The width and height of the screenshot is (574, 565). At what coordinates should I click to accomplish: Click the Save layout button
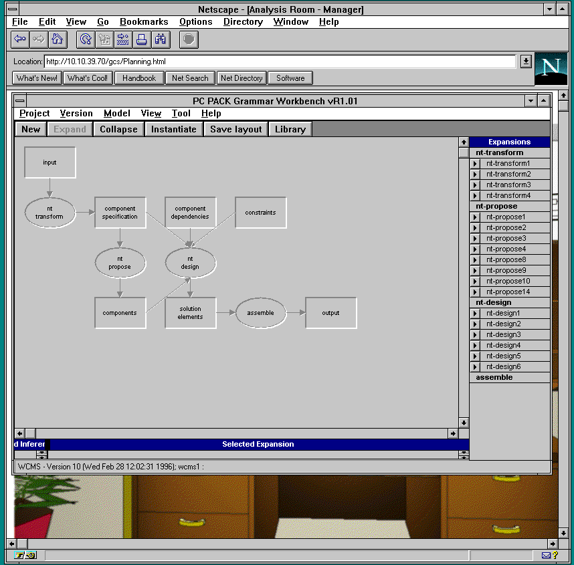(x=236, y=129)
